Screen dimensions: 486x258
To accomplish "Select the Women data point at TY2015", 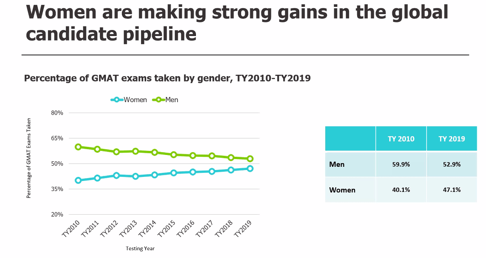I will (174, 173).
